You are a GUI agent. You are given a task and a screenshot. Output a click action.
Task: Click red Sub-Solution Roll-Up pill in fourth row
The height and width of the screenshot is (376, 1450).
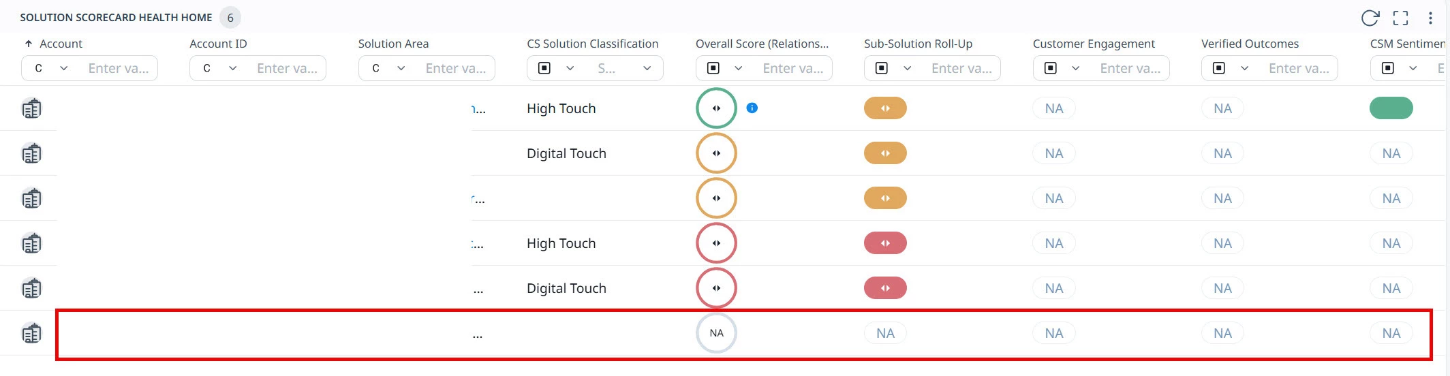coord(885,243)
